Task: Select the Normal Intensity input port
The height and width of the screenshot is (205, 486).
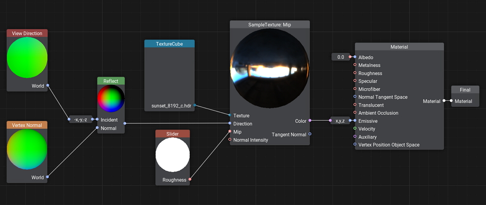Action: [x=230, y=140]
